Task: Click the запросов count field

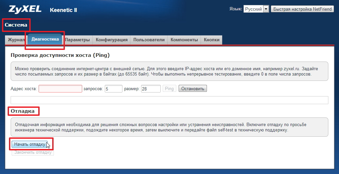Action: pos(113,89)
